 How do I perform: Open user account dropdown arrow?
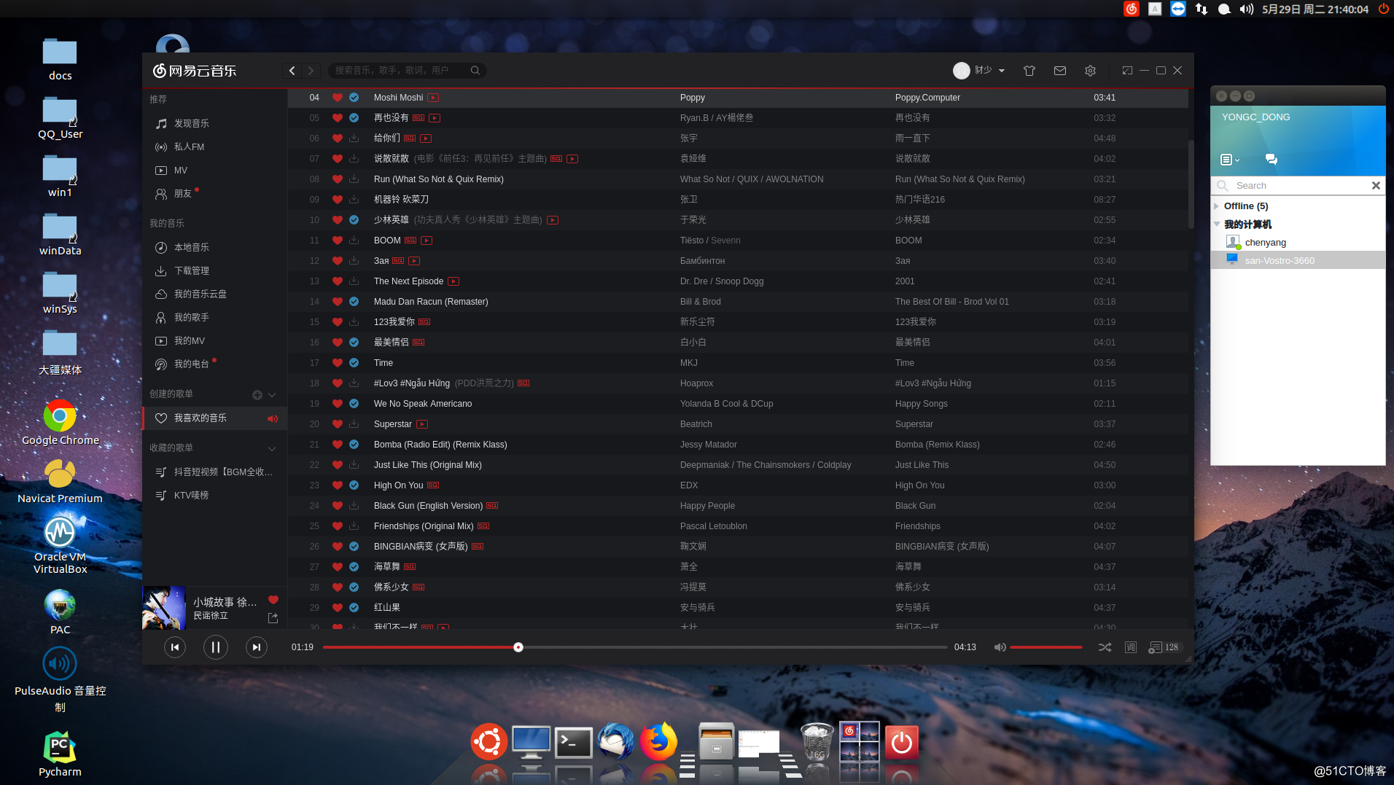(1002, 71)
